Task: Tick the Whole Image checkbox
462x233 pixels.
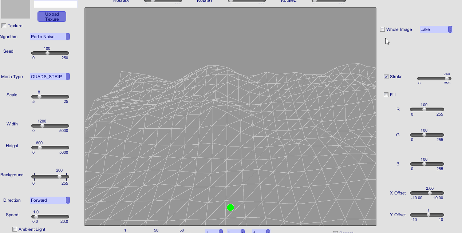Action: pos(383,29)
